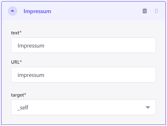Place cursor in lowercase impressum URL value
167x126 pixels.
pos(31,75)
